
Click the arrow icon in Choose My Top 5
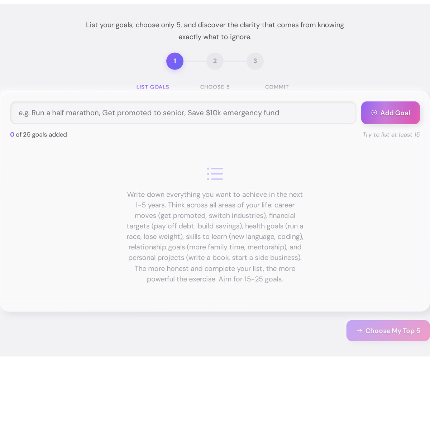[x=359, y=331]
